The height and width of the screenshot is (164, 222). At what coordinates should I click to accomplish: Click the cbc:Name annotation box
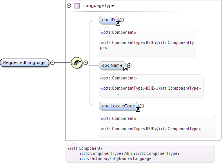point(151,86)
